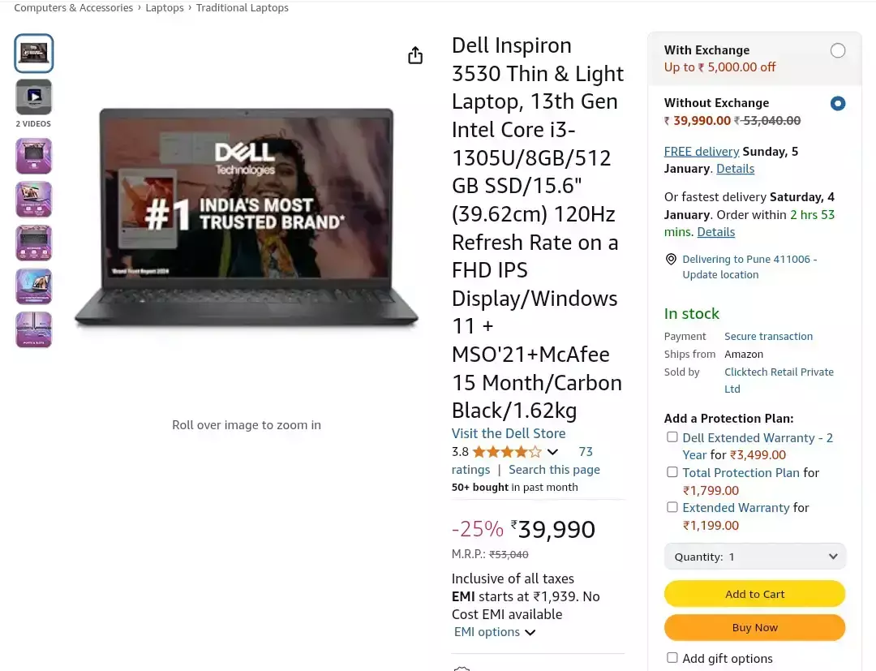This screenshot has width=876, height=671.
Task: Open the Quantity dropdown
Action: point(755,557)
